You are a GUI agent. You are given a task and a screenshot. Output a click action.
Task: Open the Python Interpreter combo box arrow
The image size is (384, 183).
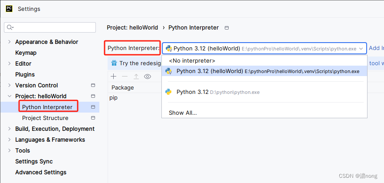(361, 49)
